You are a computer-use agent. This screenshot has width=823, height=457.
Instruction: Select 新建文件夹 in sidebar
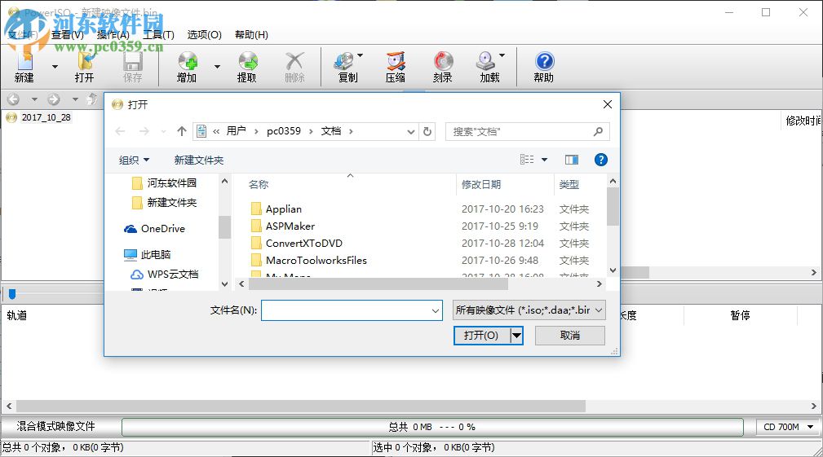click(164, 202)
